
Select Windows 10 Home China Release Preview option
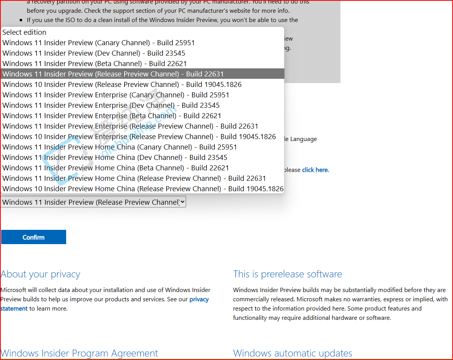click(x=143, y=188)
